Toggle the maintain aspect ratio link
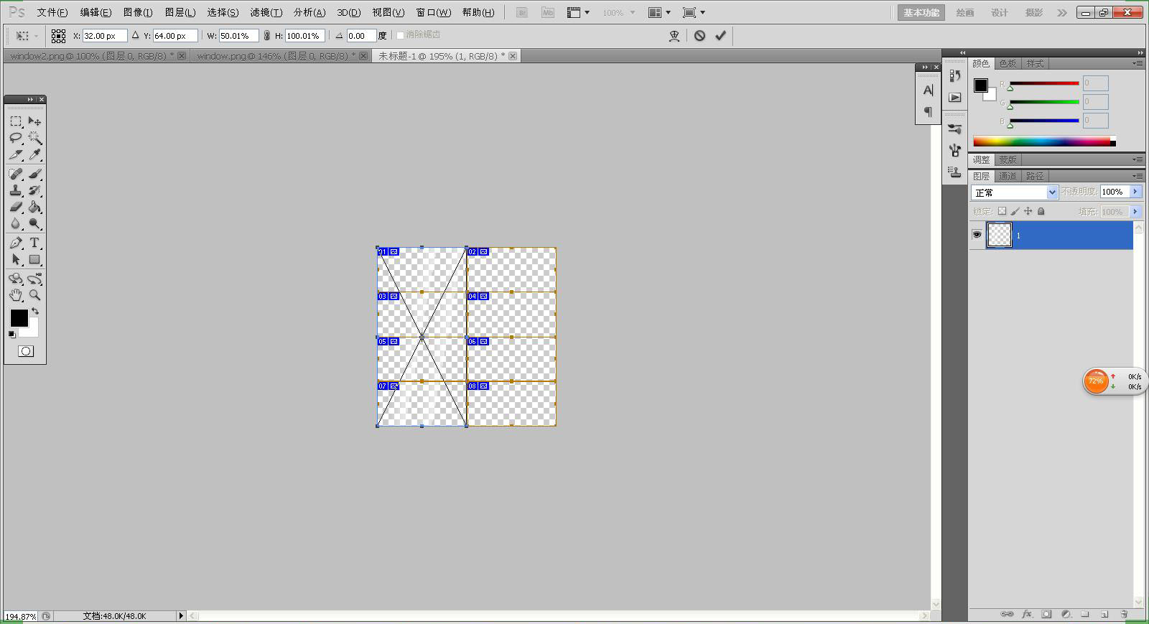The image size is (1149, 624). 266,35
